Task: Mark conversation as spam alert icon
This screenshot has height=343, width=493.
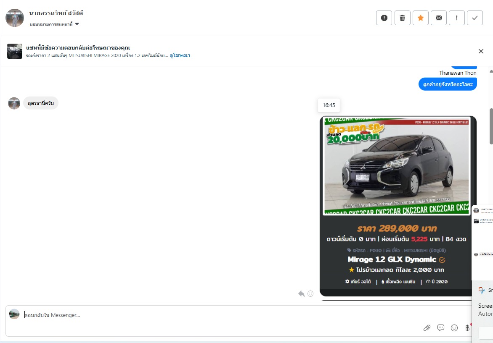Action: tap(384, 18)
